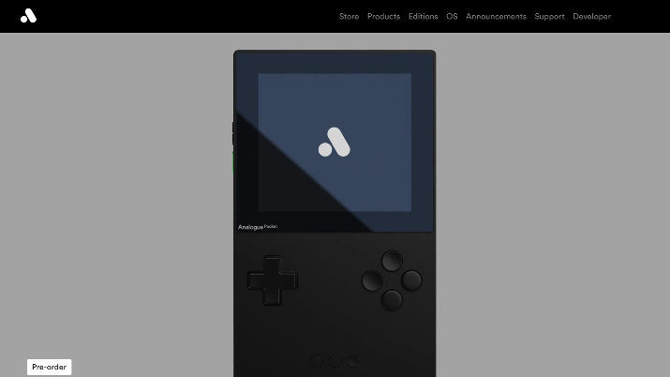Click the Analogue logo in header
The image size is (670, 377).
coord(29,16)
